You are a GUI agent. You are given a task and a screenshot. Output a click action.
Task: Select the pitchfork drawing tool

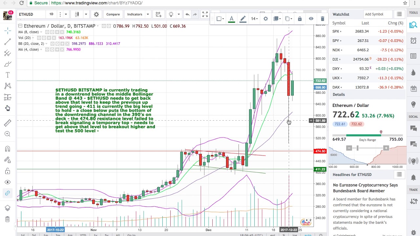(x=8, y=53)
